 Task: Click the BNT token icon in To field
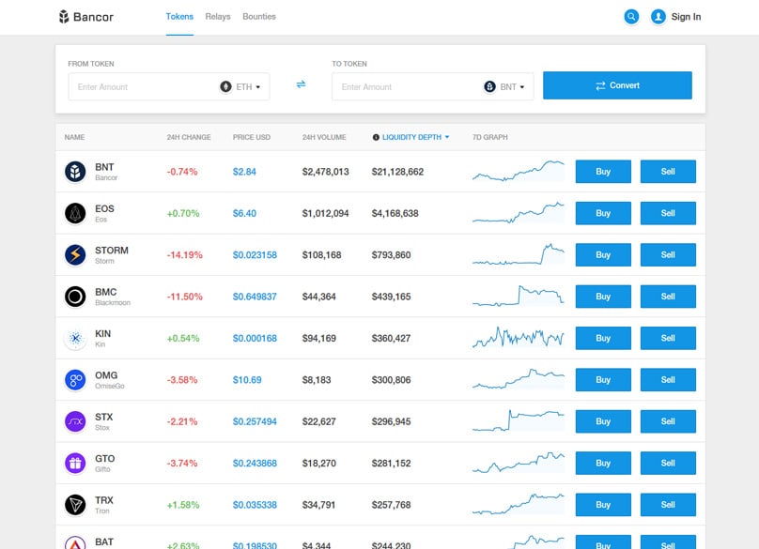[489, 86]
